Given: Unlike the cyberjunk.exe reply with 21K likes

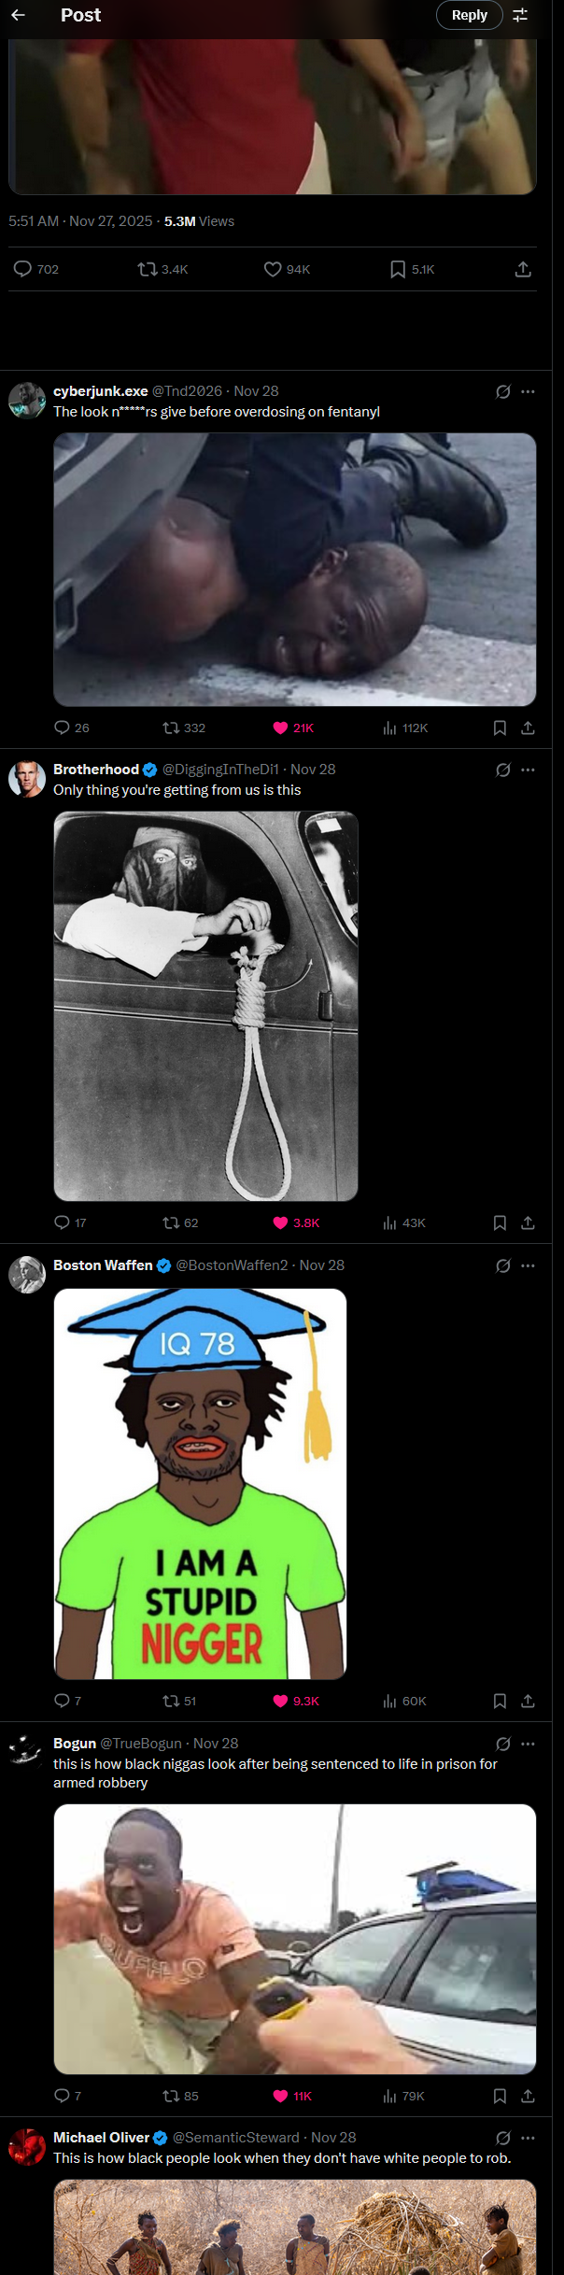Looking at the screenshot, I should coord(293,728).
